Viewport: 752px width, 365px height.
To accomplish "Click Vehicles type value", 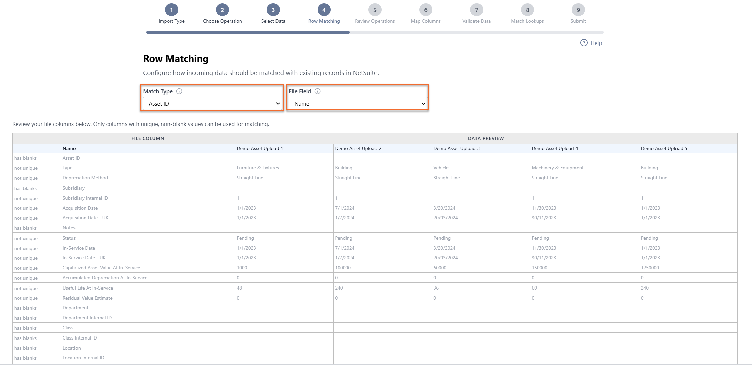I will pyautogui.click(x=442, y=168).
